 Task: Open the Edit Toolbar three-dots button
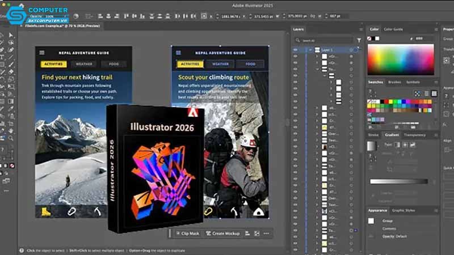6,191
